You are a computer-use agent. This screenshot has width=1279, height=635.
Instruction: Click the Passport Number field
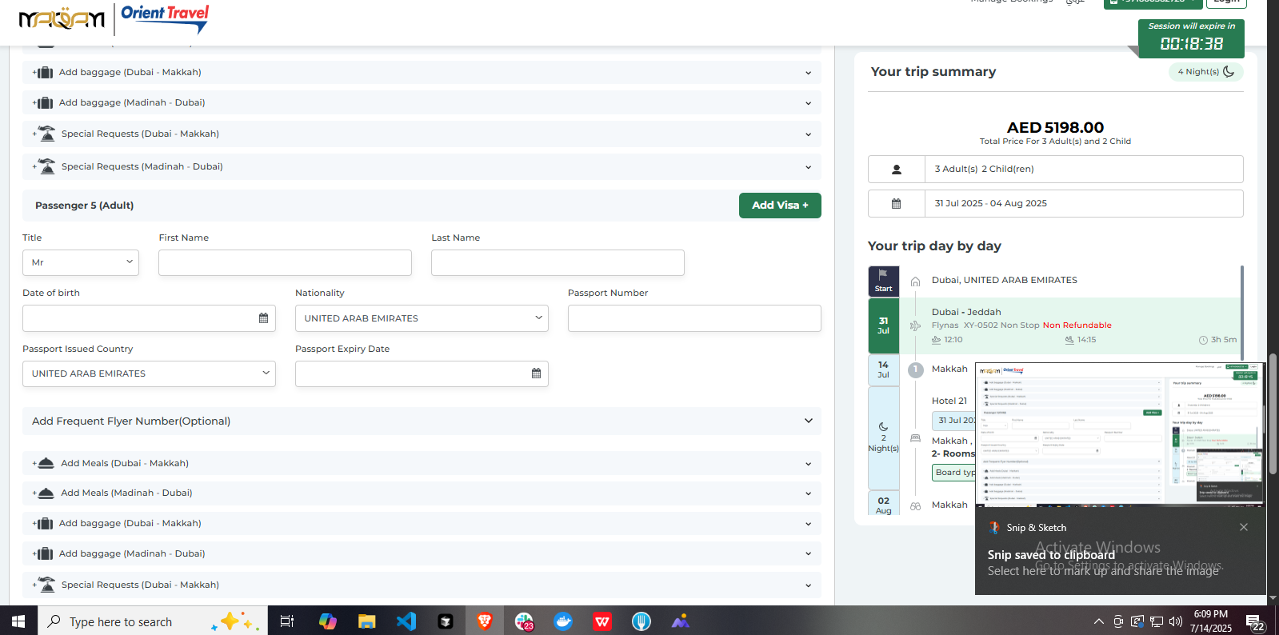point(693,318)
